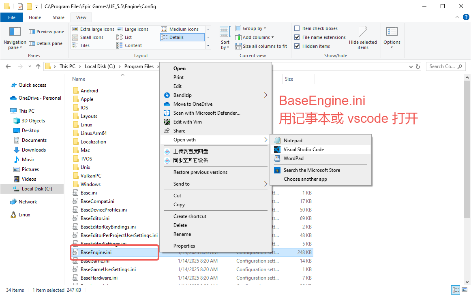Choose Move to OneDrive
Screen dimensions: 471x295
(216, 104)
